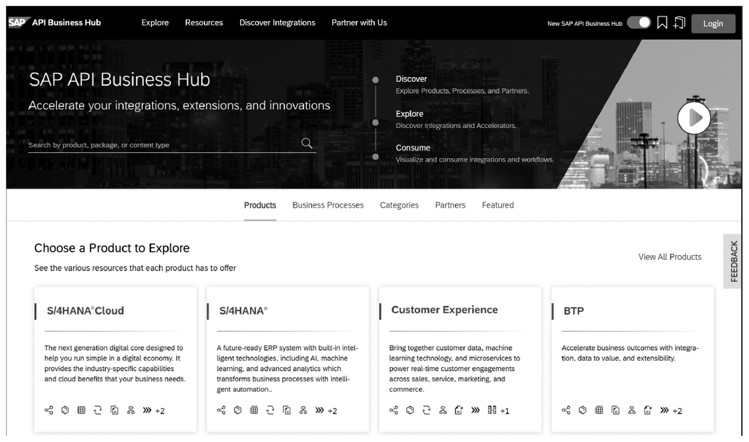This screenshot has height=442, width=749.
Task: Click the magnifier search icon
Action: tap(307, 143)
